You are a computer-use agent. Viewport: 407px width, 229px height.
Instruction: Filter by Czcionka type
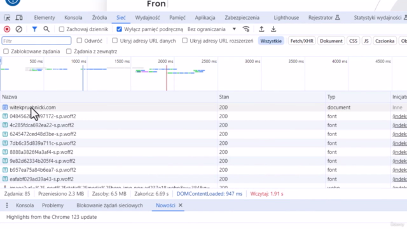(385, 41)
